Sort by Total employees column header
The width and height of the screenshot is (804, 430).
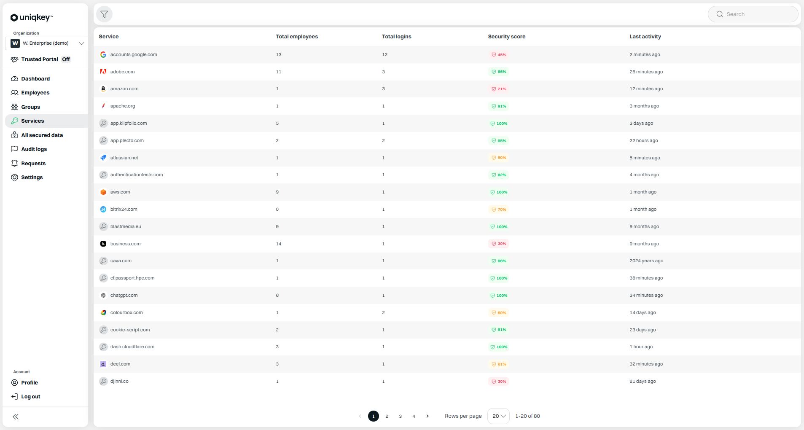coord(297,37)
